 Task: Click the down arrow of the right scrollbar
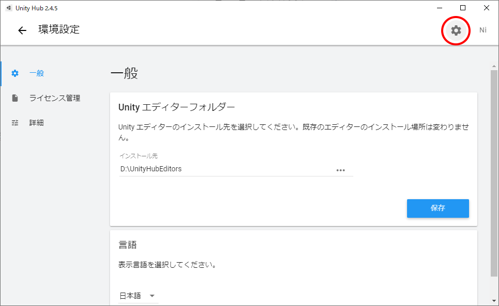pos(494,302)
